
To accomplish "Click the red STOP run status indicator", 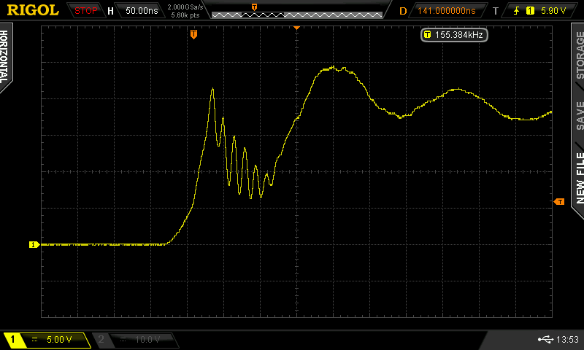I will point(85,11).
